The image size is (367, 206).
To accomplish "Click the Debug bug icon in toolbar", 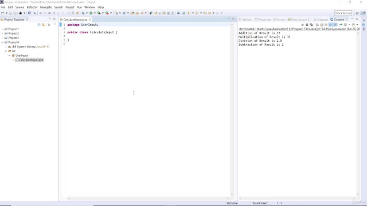I will coord(83,13).
